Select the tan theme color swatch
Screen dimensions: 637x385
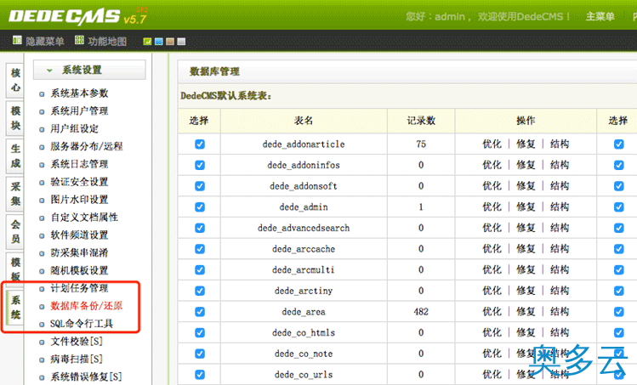click(170, 42)
